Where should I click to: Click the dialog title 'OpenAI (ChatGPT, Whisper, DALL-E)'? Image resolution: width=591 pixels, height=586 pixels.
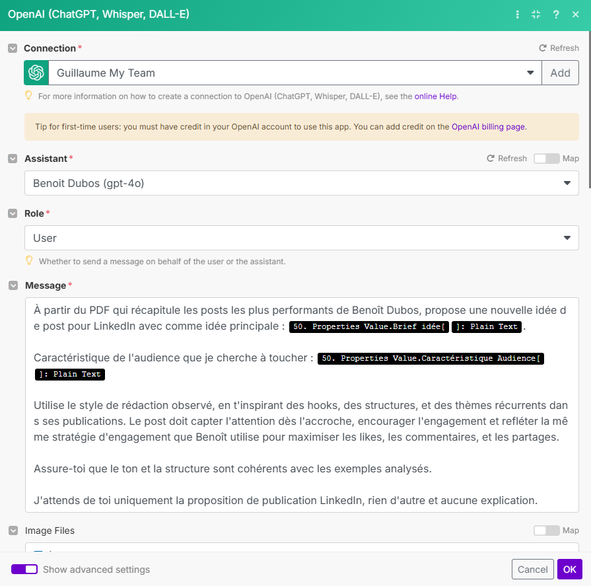click(x=98, y=15)
